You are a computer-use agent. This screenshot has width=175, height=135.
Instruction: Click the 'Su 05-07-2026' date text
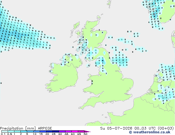[x=116, y=128]
